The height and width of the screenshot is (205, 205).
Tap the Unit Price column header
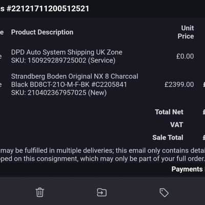point(186,32)
